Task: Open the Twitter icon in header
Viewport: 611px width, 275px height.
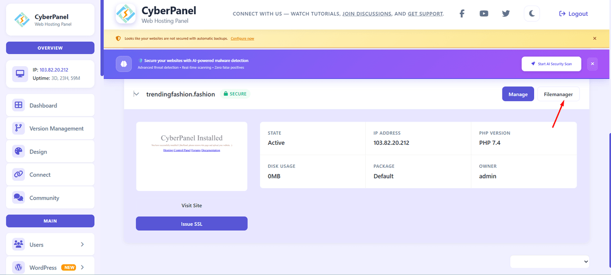Action: 506,14
